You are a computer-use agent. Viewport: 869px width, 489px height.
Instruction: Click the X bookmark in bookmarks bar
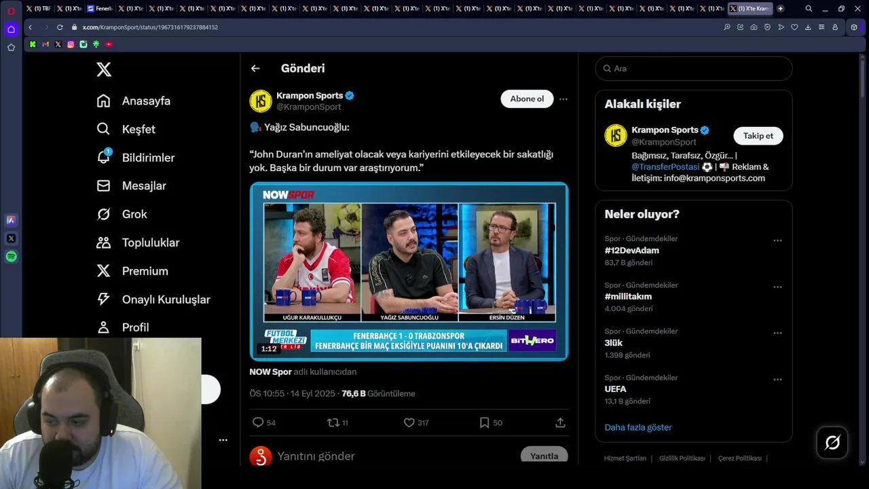pyautogui.click(x=58, y=44)
